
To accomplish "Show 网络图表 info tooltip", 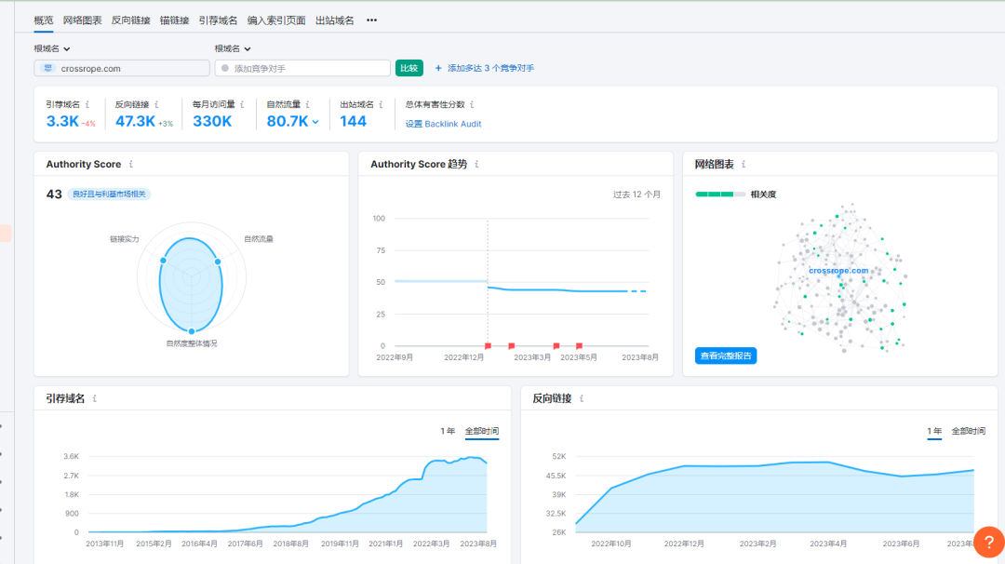I will [744, 164].
